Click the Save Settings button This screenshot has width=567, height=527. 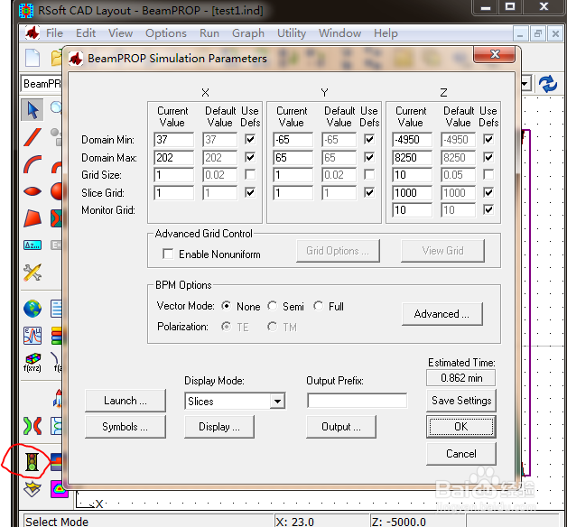click(x=461, y=401)
